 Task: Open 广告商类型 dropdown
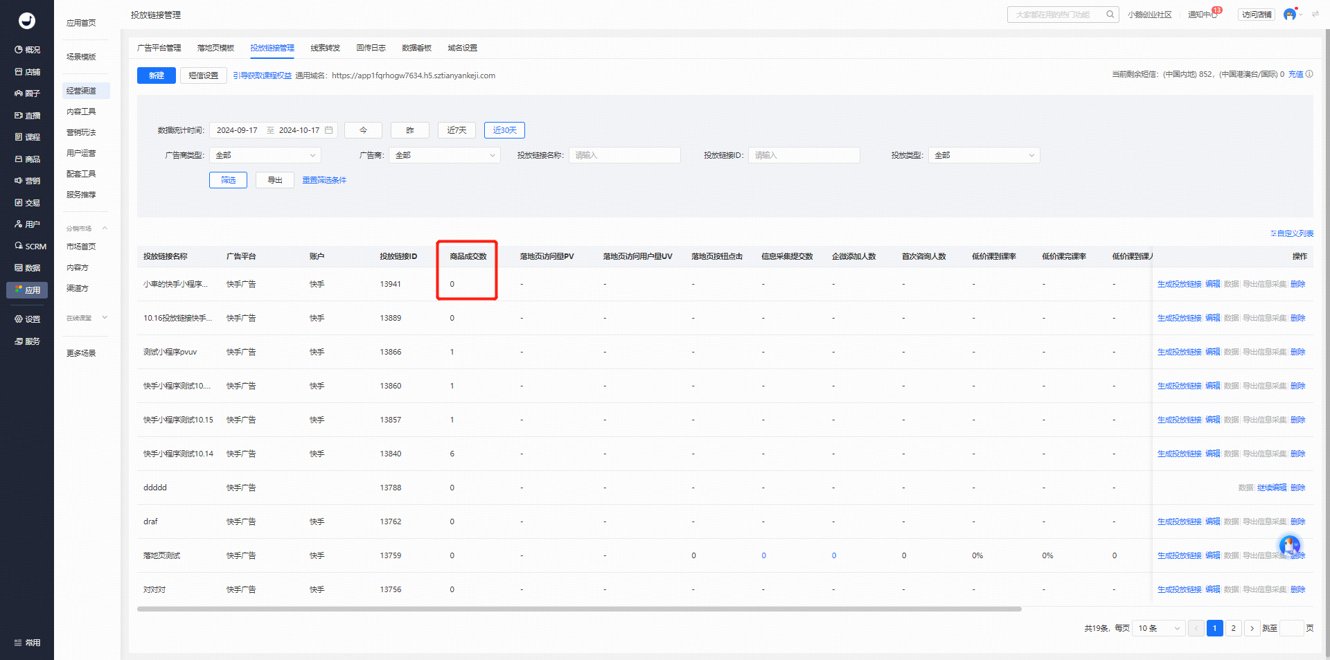265,155
